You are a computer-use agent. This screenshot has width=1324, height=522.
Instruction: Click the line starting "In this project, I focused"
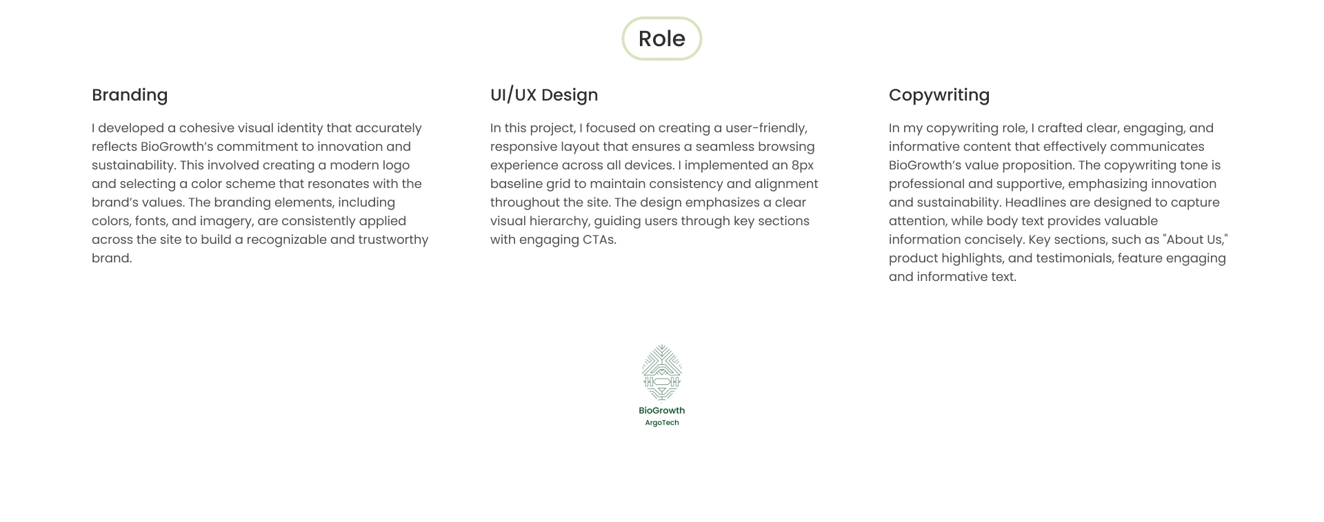click(x=649, y=128)
